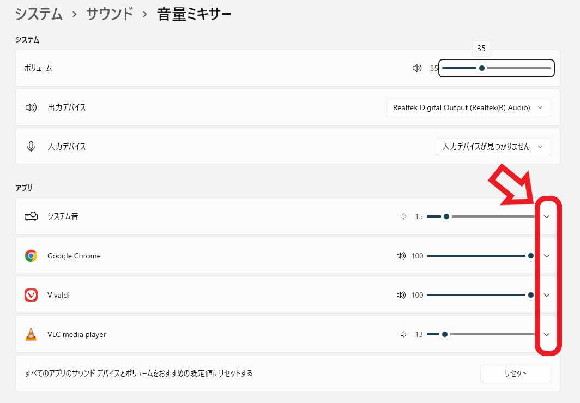Open the Realtek Digital Output dropdown
Viewport: 580px width, 403px height.
468,107
